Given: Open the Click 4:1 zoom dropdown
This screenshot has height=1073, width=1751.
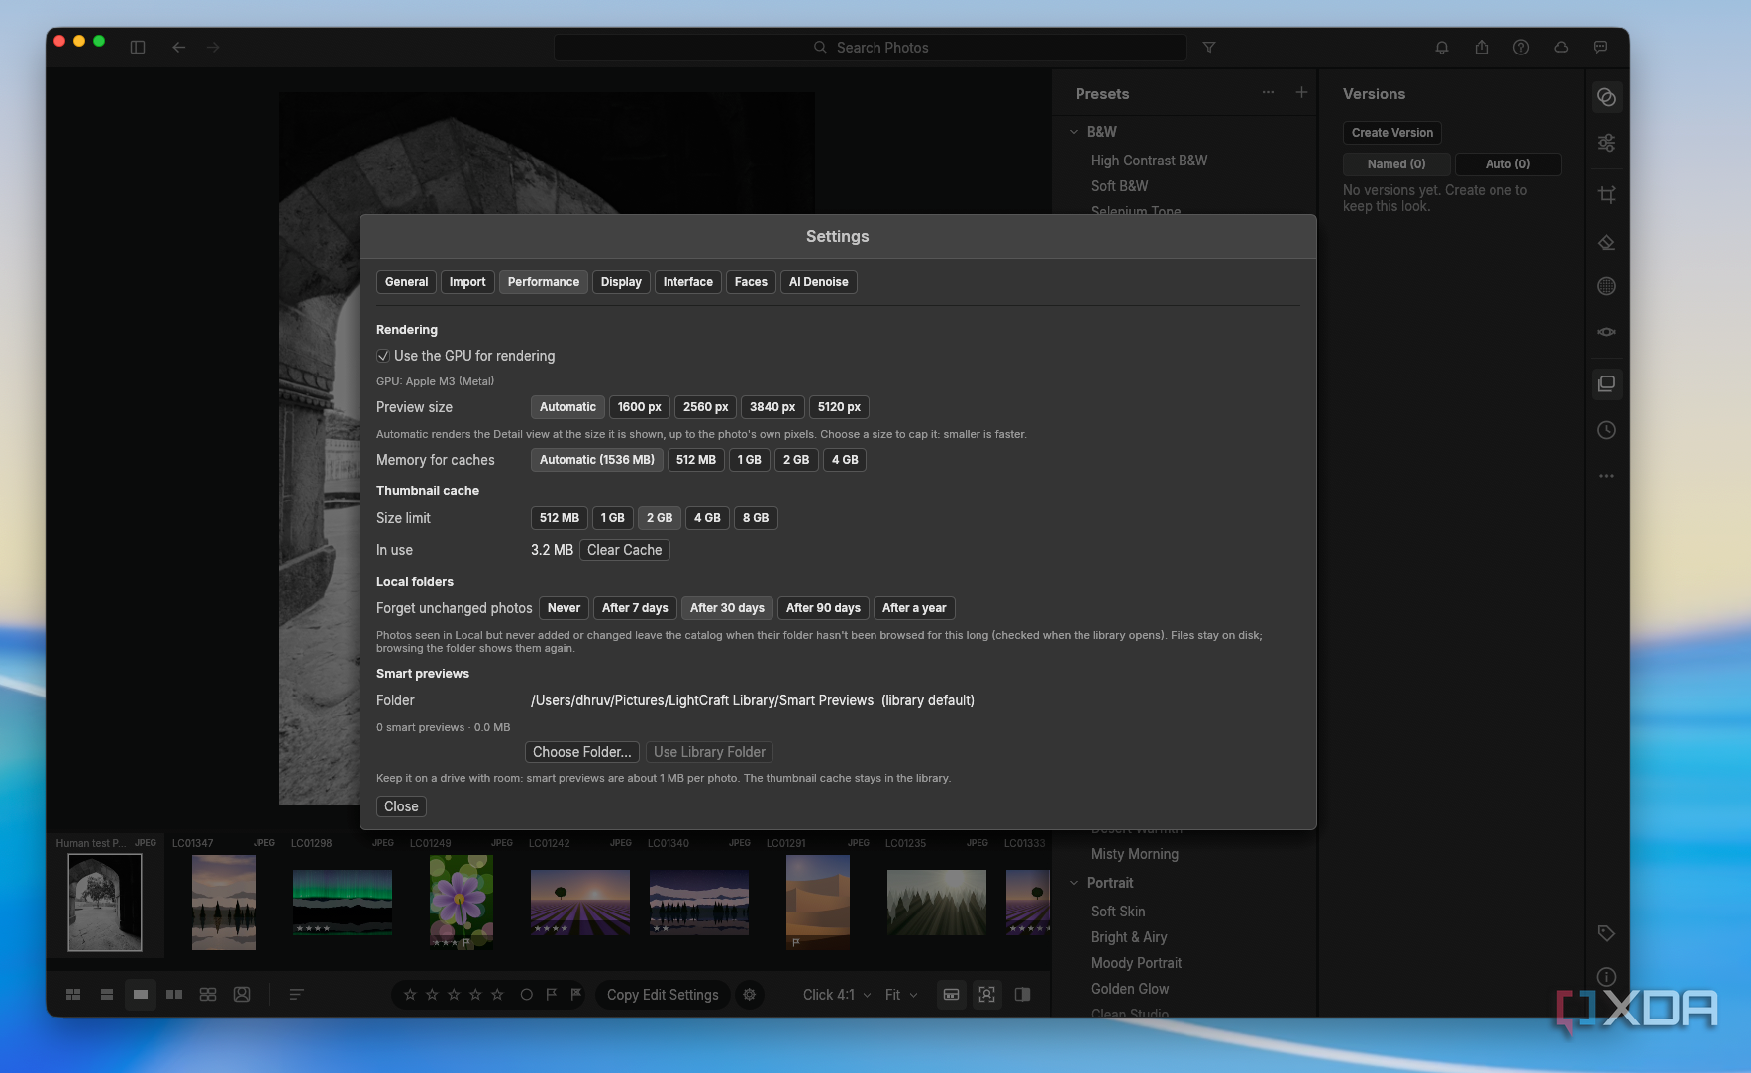Looking at the screenshot, I should (837, 995).
